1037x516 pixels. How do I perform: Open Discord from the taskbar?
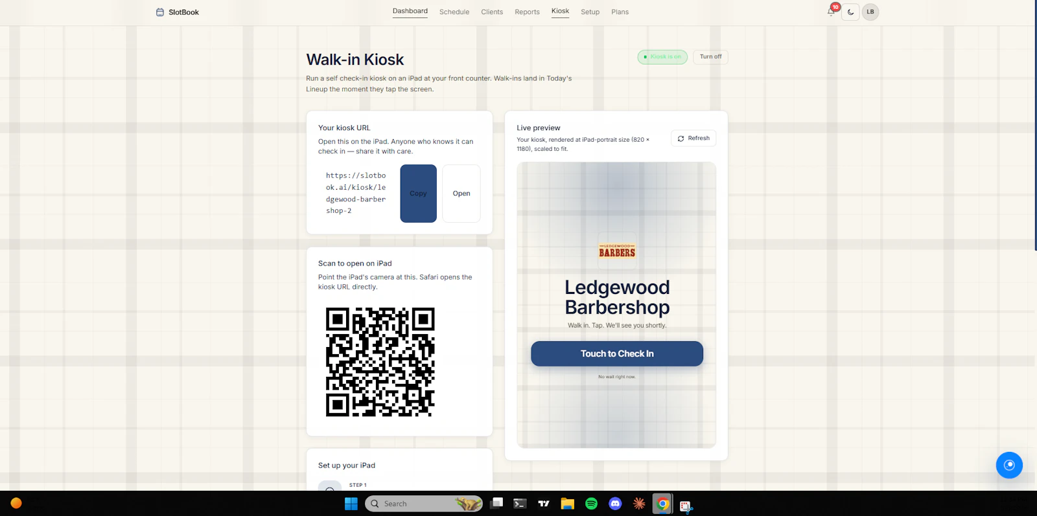615,504
